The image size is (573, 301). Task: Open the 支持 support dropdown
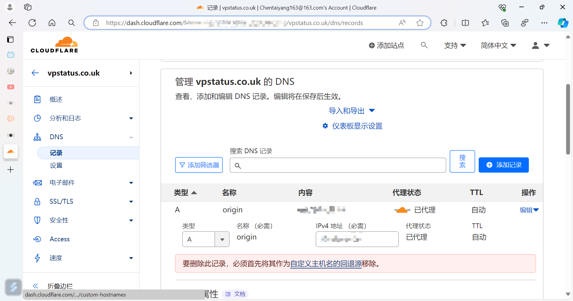click(x=455, y=45)
